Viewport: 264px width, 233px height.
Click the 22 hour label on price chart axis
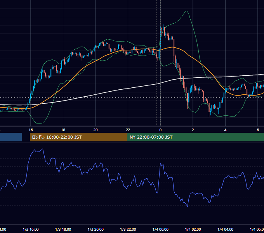coord(128,130)
